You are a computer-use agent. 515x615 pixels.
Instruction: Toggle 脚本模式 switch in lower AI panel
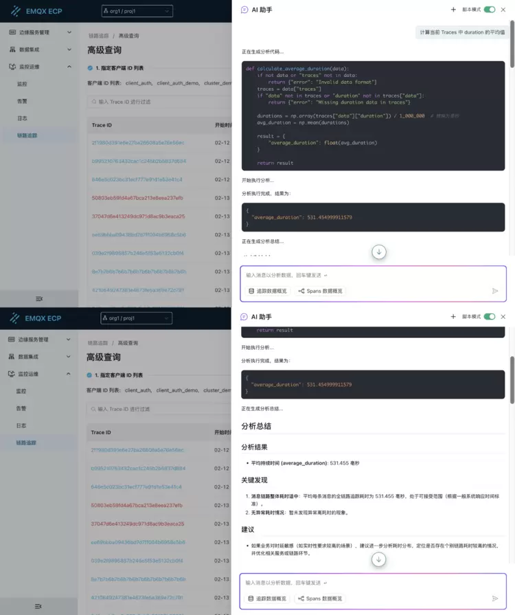[490, 317]
